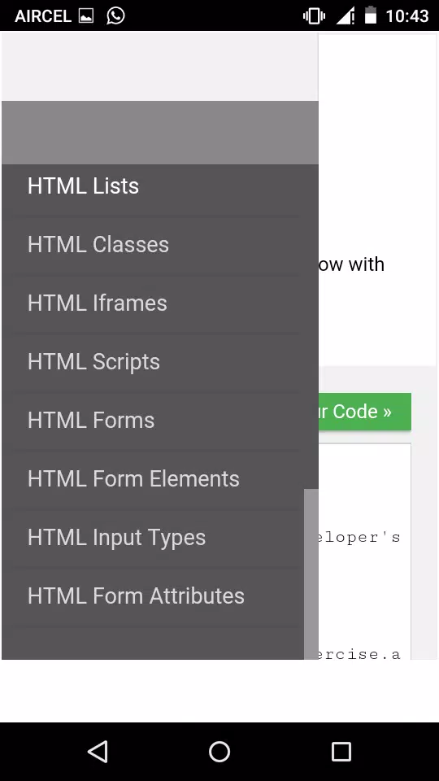Tap the WhatsApp notification icon
Viewport: 439px width, 781px height.
[115, 15]
